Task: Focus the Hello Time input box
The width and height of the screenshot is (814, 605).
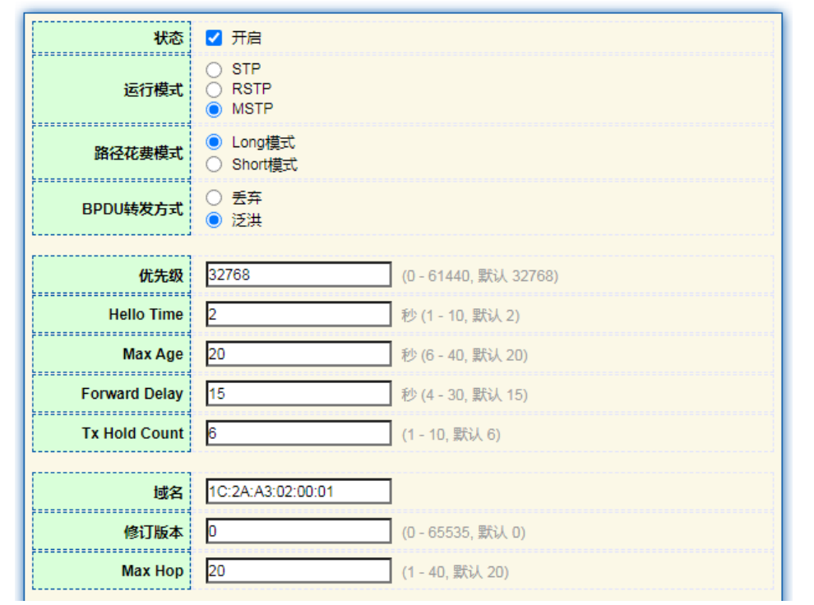Action: (298, 314)
